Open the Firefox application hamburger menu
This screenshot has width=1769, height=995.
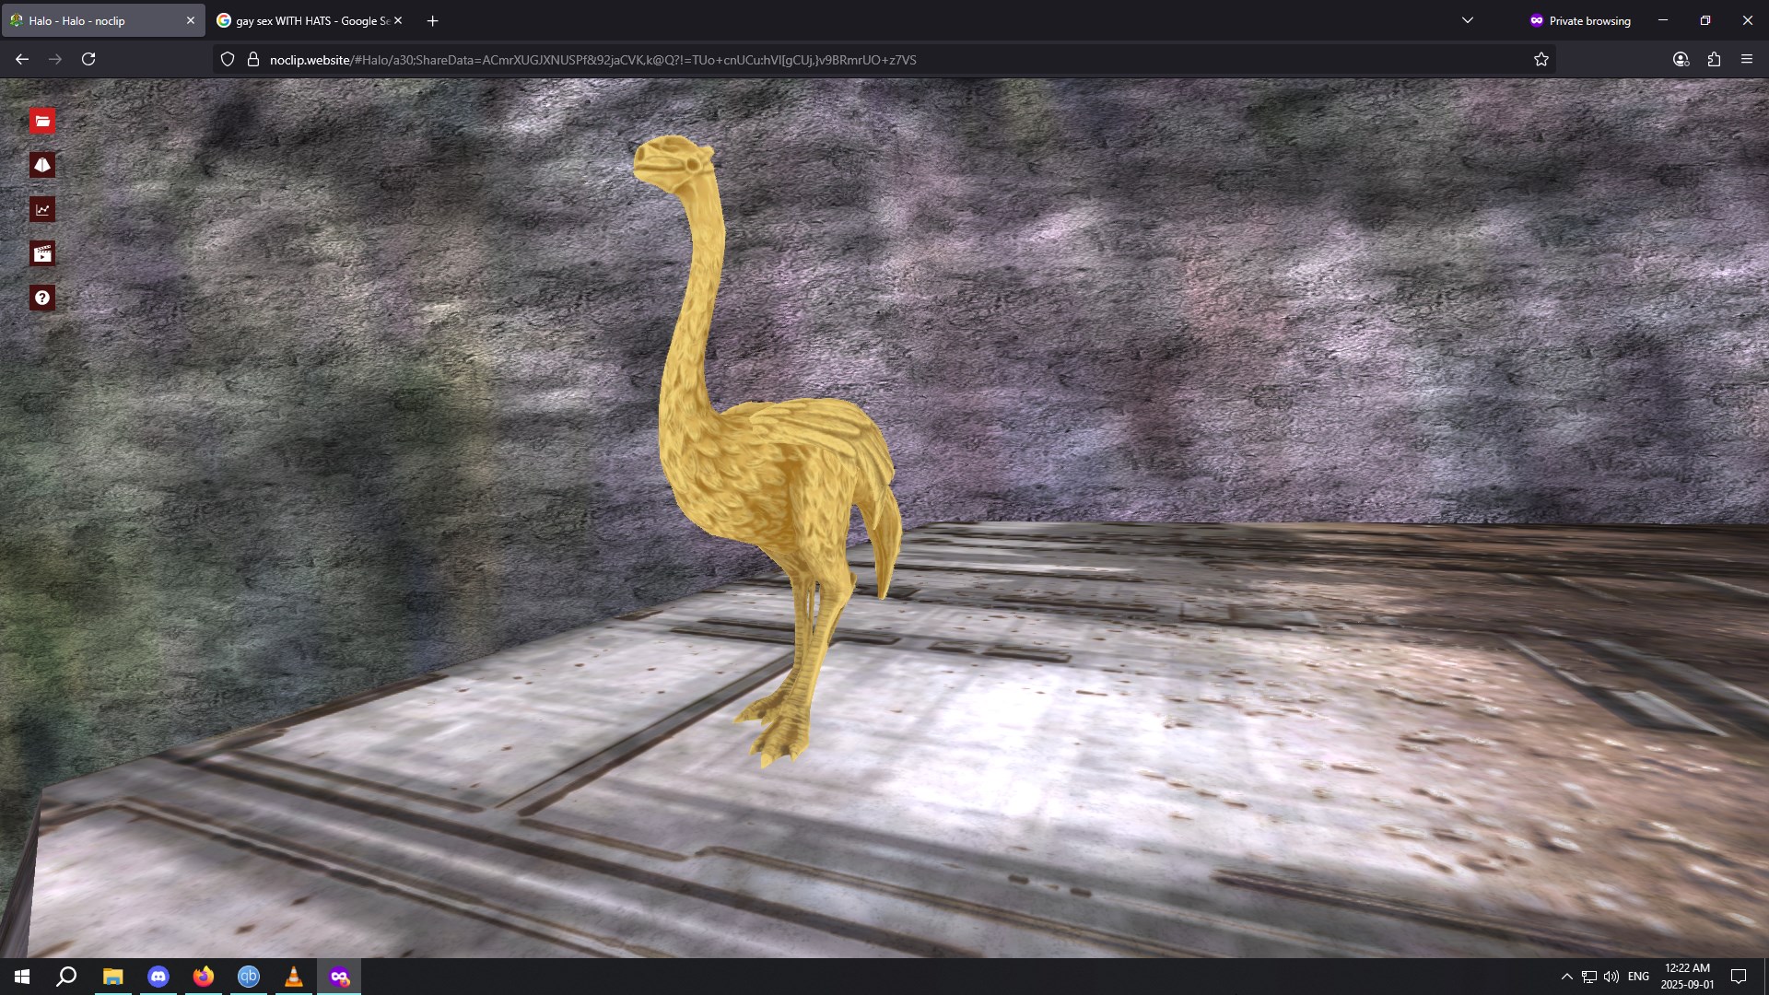point(1747,59)
